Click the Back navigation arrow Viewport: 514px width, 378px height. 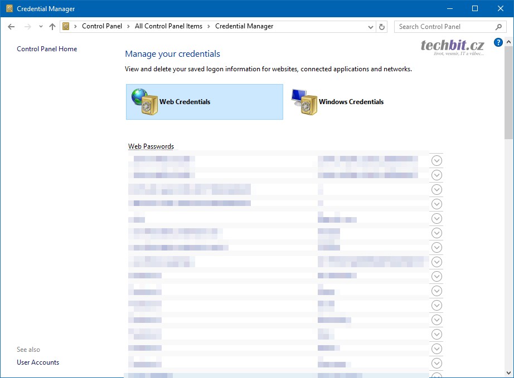coord(11,27)
